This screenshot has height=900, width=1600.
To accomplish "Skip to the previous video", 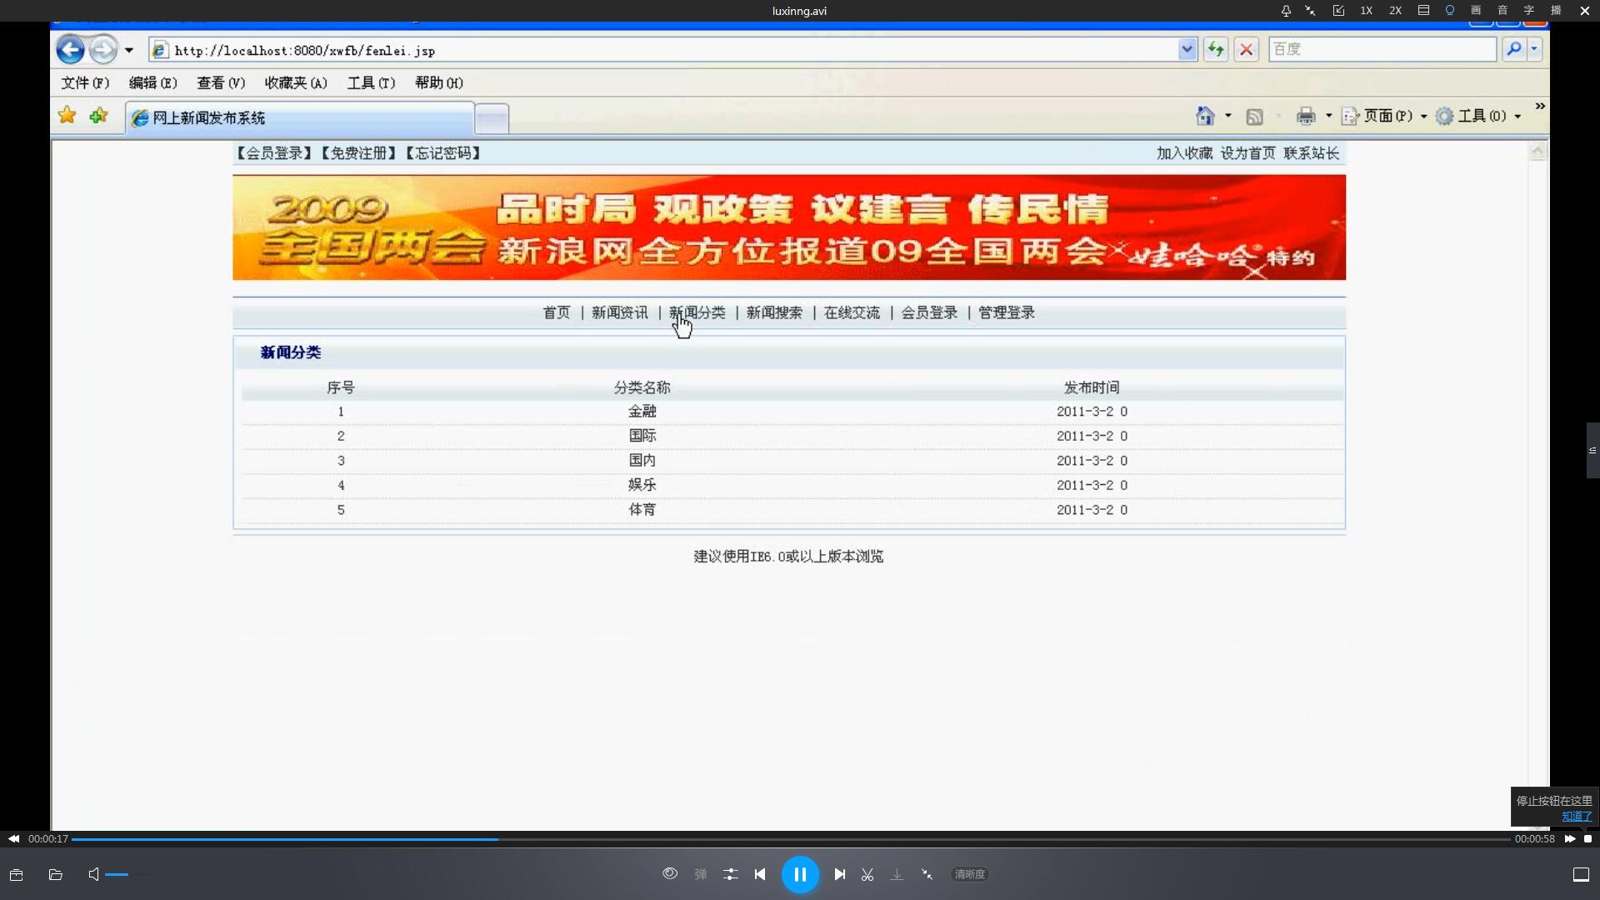I will tap(760, 874).
